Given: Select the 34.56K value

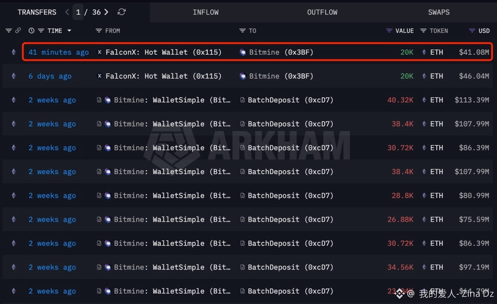Looking at the screenshot, I should click(400, 267).
